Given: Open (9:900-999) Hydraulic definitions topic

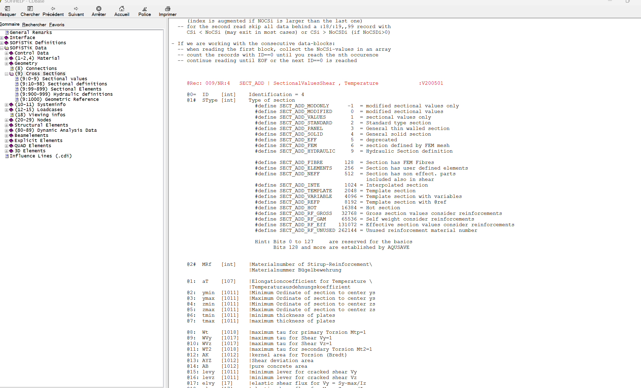Looking at the screenshot, I should (66, 94).
